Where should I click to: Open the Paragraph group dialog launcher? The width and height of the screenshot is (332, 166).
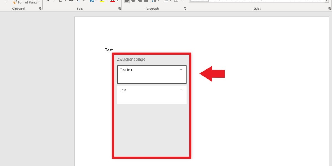185,9
